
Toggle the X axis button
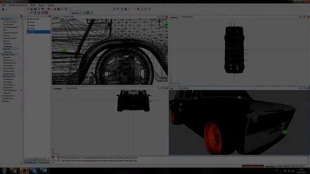(84, 13)
